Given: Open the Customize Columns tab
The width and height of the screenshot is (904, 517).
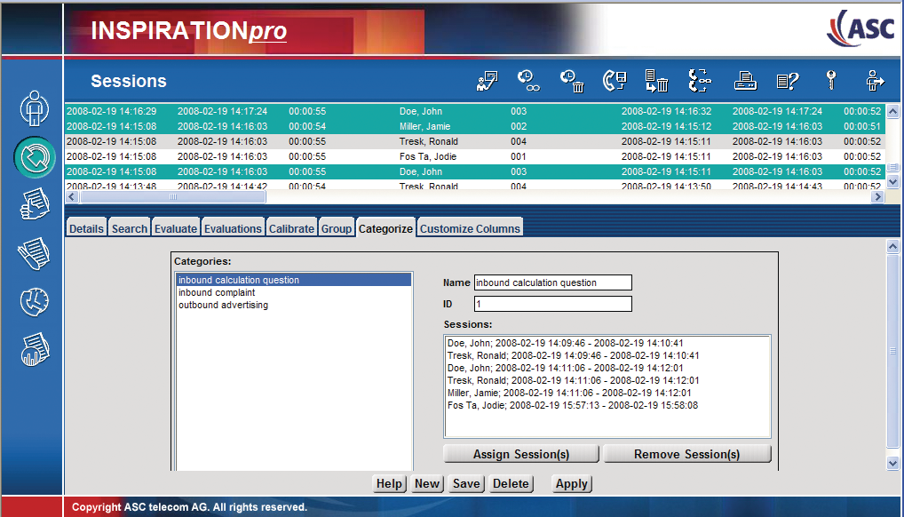Looking at the screenshot, I should tap(469, 227).
